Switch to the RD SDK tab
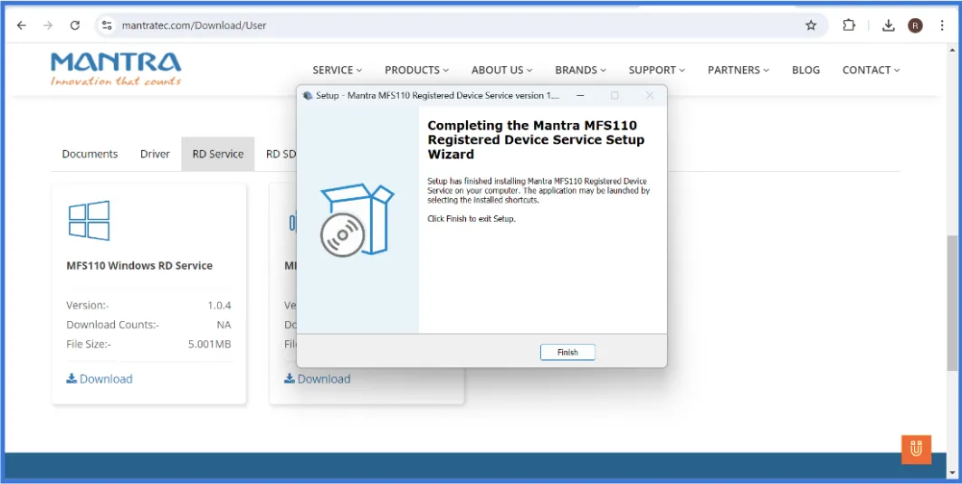The image size is (962, 484). [281, 154]
